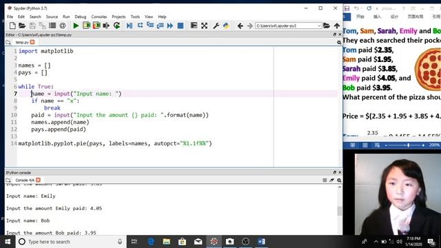The image size is (441, 248).
Task: Click taskbar search box
Action: pos(70,242)
